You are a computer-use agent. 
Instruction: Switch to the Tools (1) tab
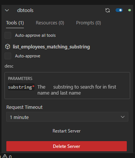pyautogui.click(x=15, y=23)
